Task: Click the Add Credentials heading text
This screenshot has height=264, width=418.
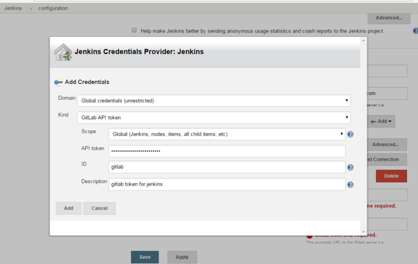Action: point(87,82)
